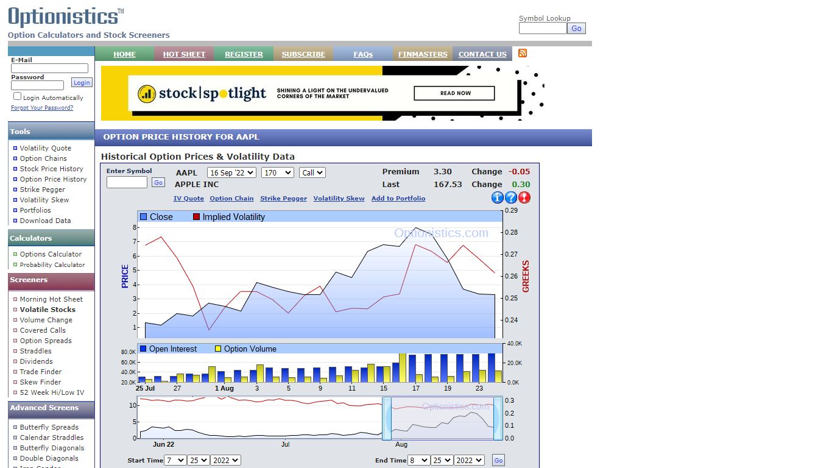
Task: Click the RSS feed icon
Action: 523,53
